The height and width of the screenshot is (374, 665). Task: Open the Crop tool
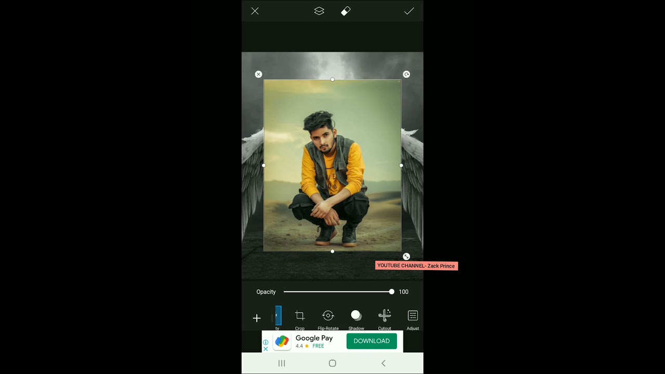(300, 319)
